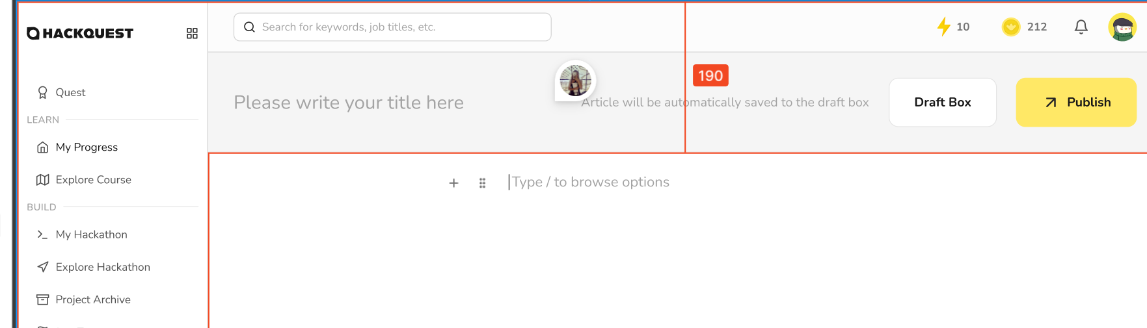
Task: Select My Hackathon menu item
Action: click(91, 234)
